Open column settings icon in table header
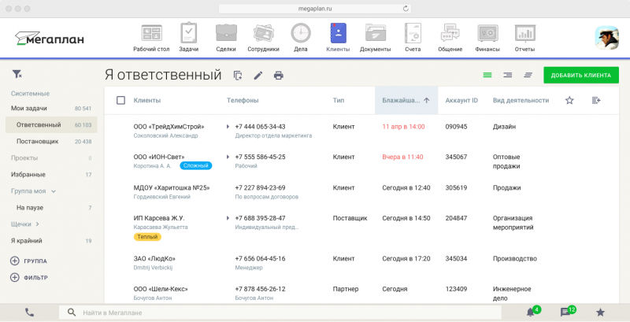Viewport: 630px width, 322px height. point(596,100)
